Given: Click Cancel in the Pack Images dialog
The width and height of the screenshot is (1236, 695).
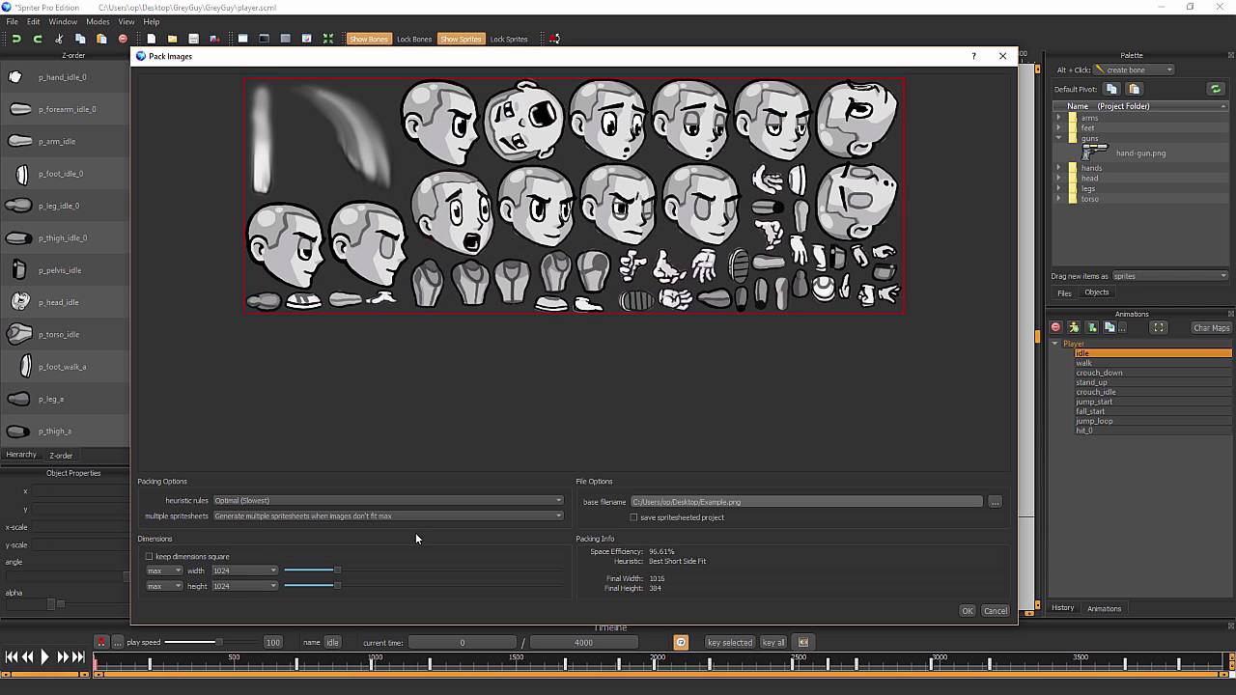Looking at the screenshot, I should click(995, 610).
